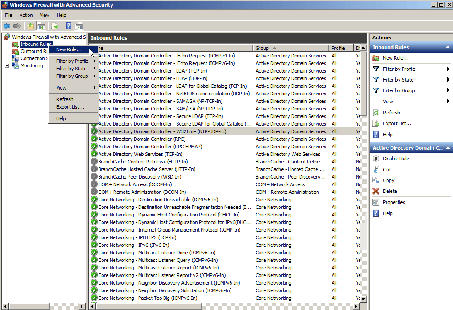Click the rule list vertical scroll down arrow

tap(363, 299)
